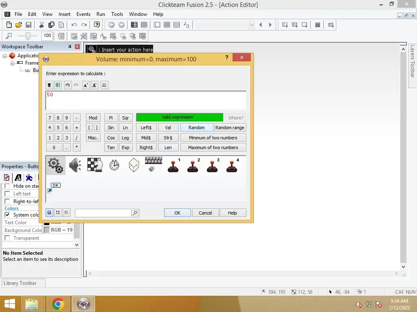417x312 pixels.
Task: Click Minimum of two numbers button
Action: click(x=213, y=138)
